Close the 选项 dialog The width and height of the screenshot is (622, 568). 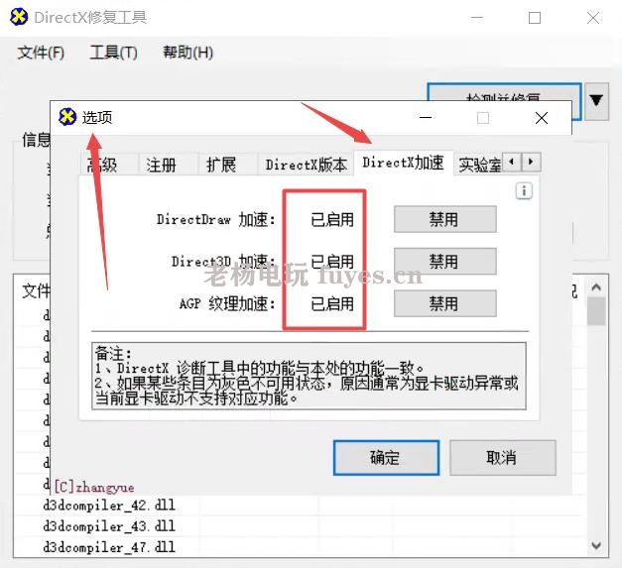[x=542, y=118]
